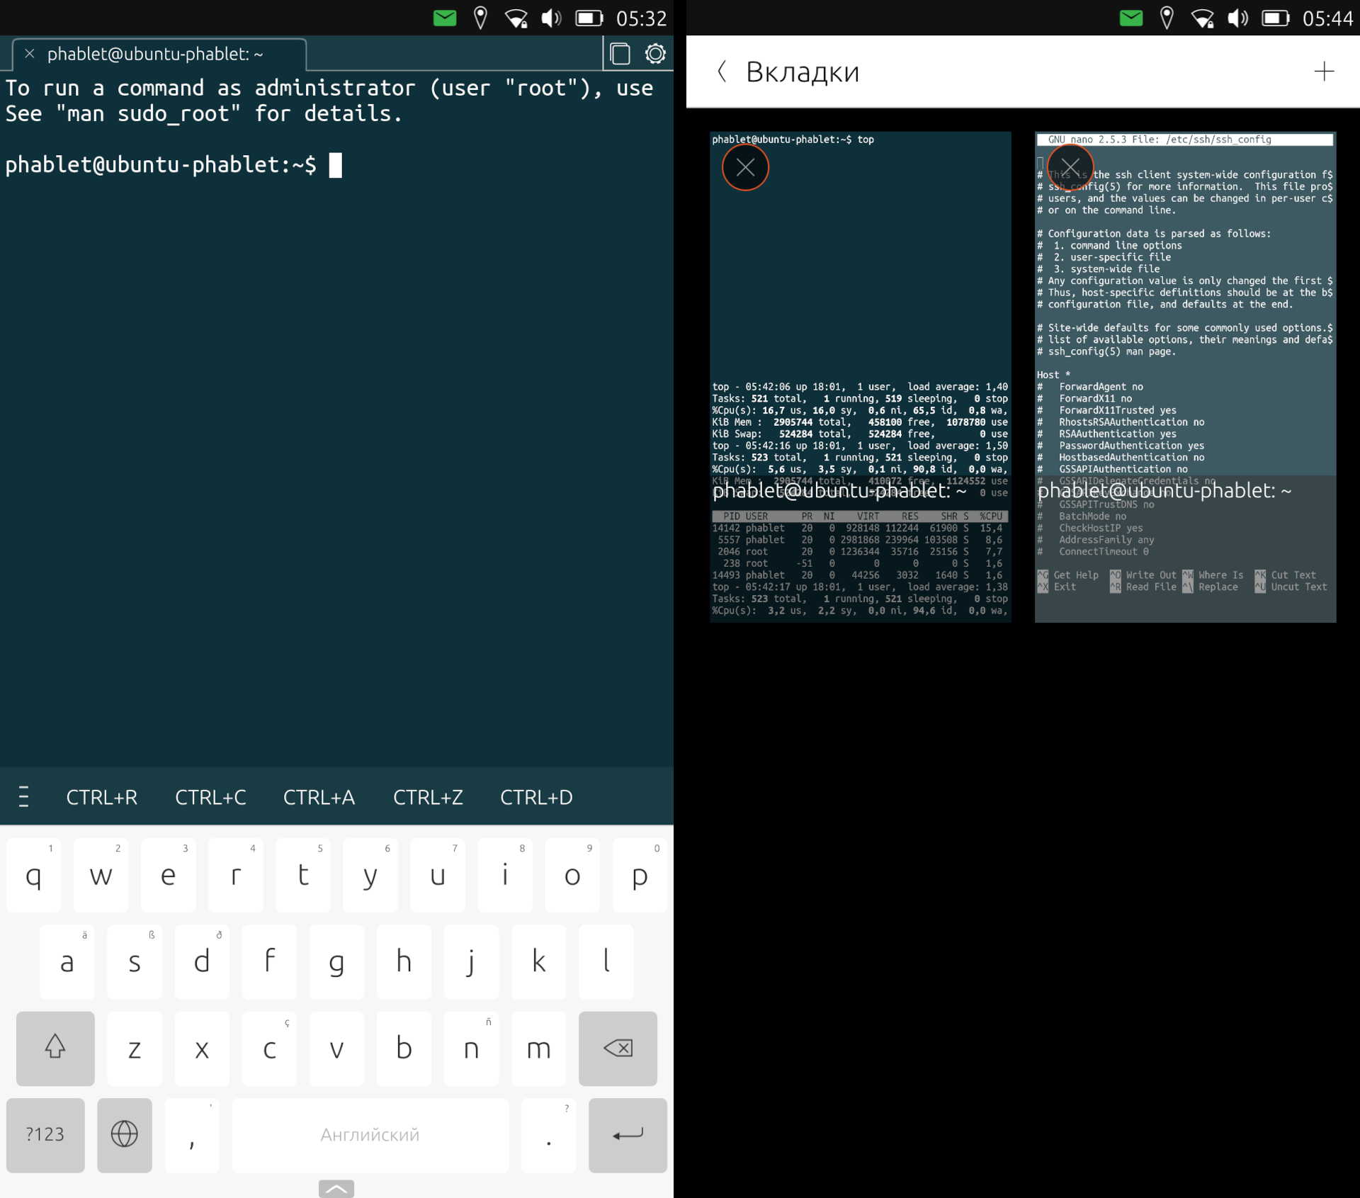Select the phablet@ubuntu-phablet terminal tab

[156, 53]
